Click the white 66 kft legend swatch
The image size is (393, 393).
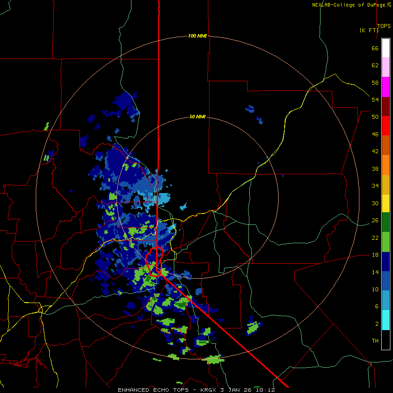point(386,48)
